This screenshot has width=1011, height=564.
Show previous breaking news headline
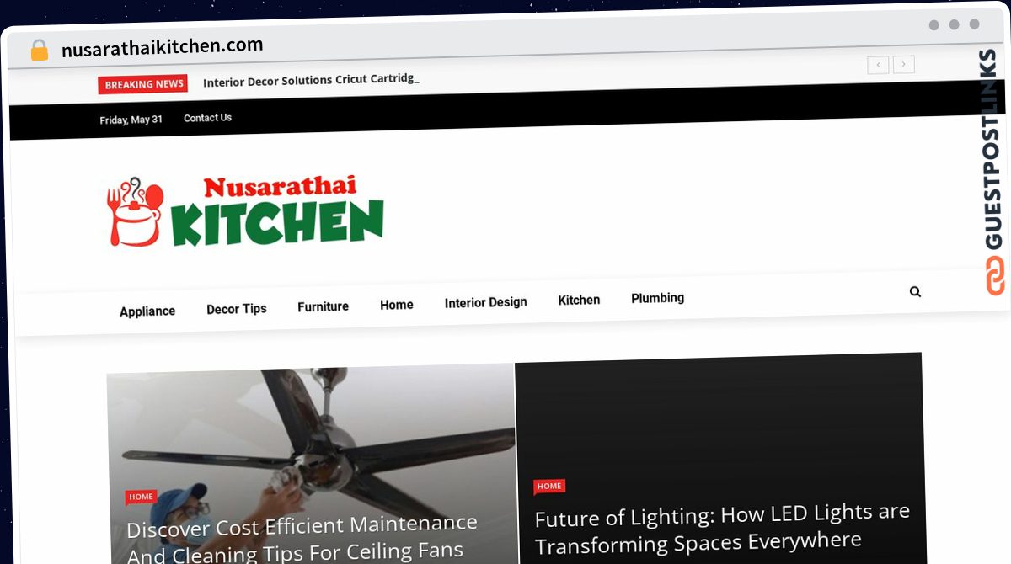click(x=878, y=65)
